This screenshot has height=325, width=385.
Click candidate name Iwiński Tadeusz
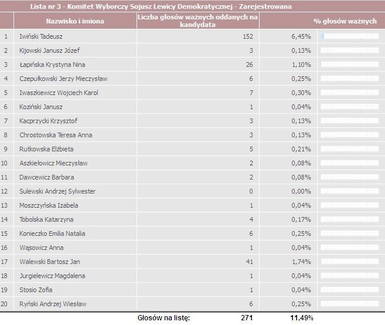[41, 36]
